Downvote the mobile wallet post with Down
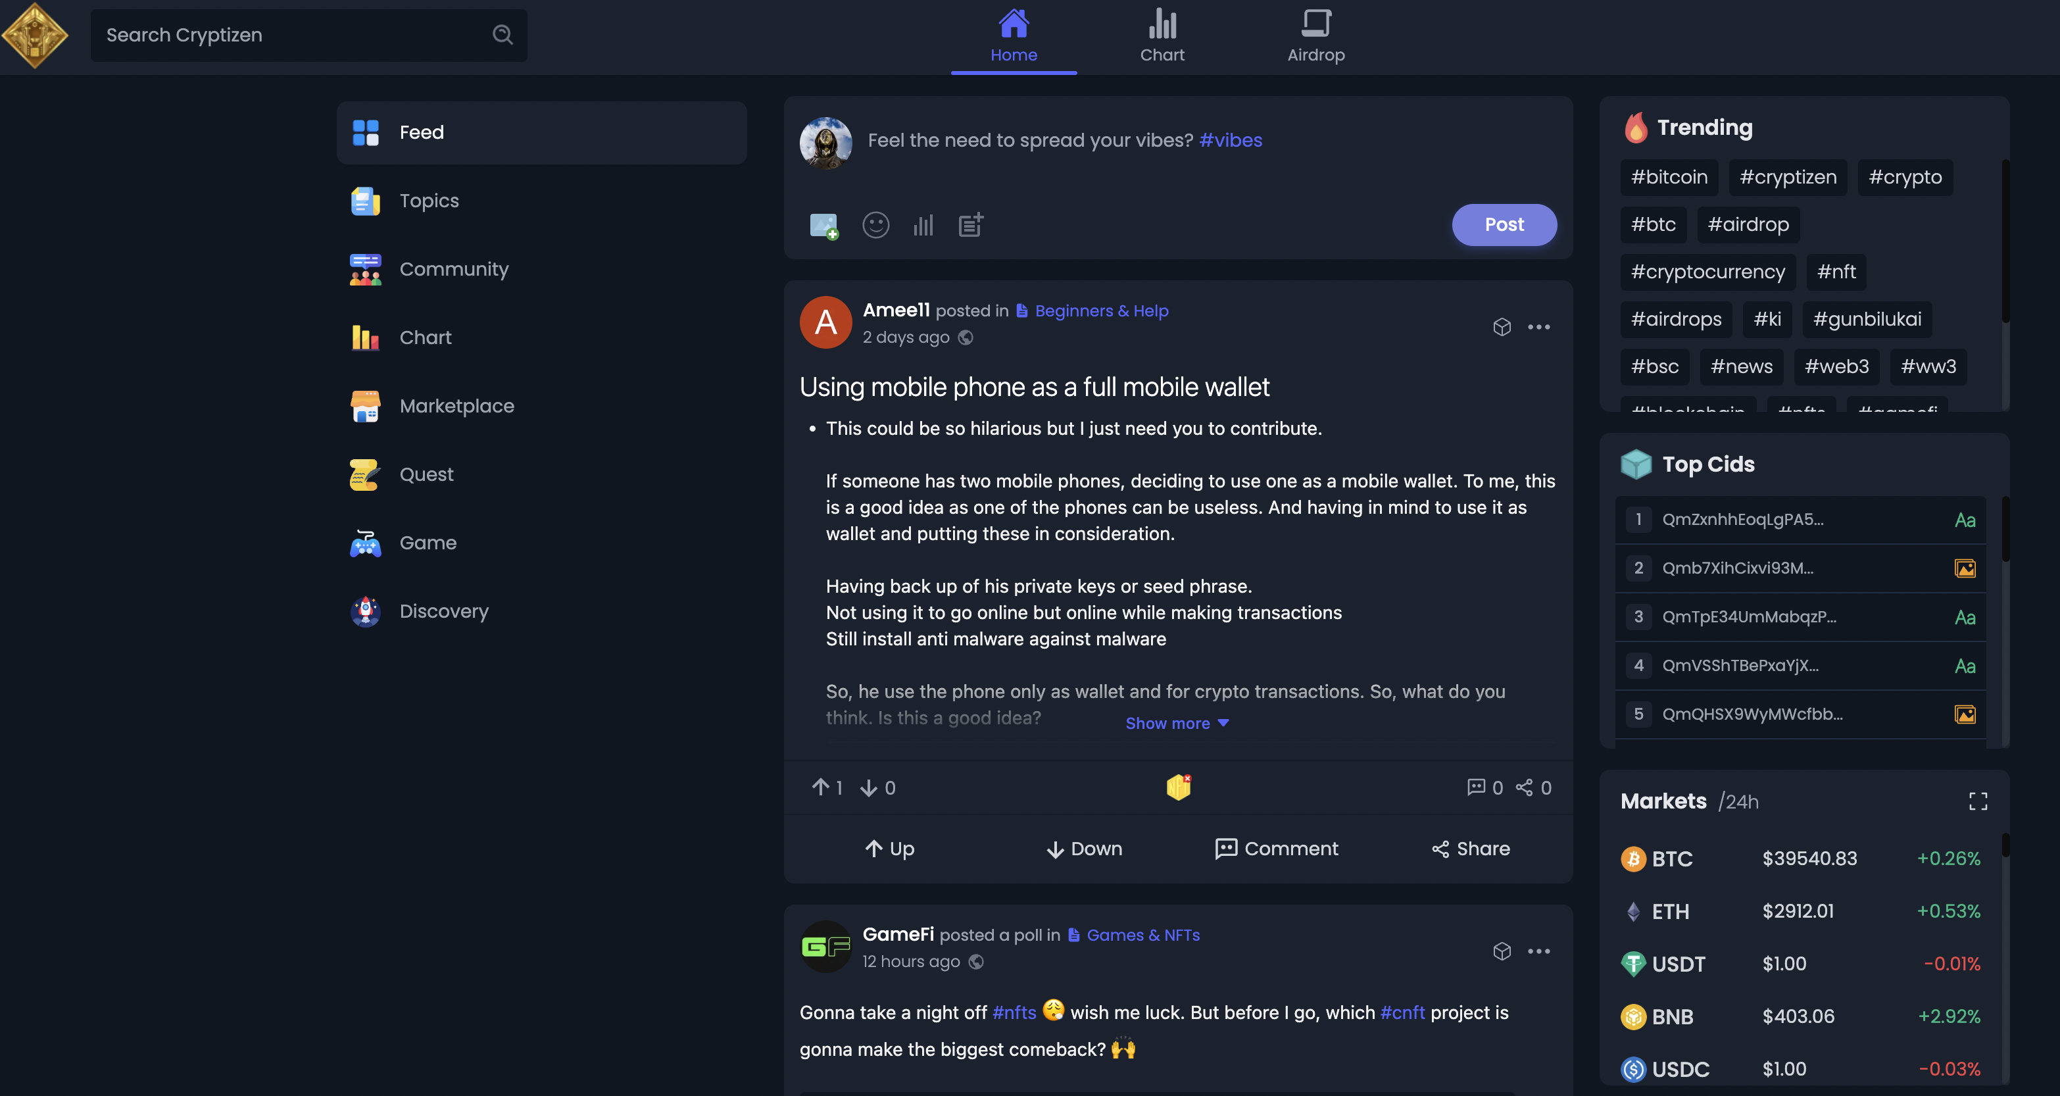Image resolution: width=2060 pixels, height=1096 pixels. click(1083, 848)
